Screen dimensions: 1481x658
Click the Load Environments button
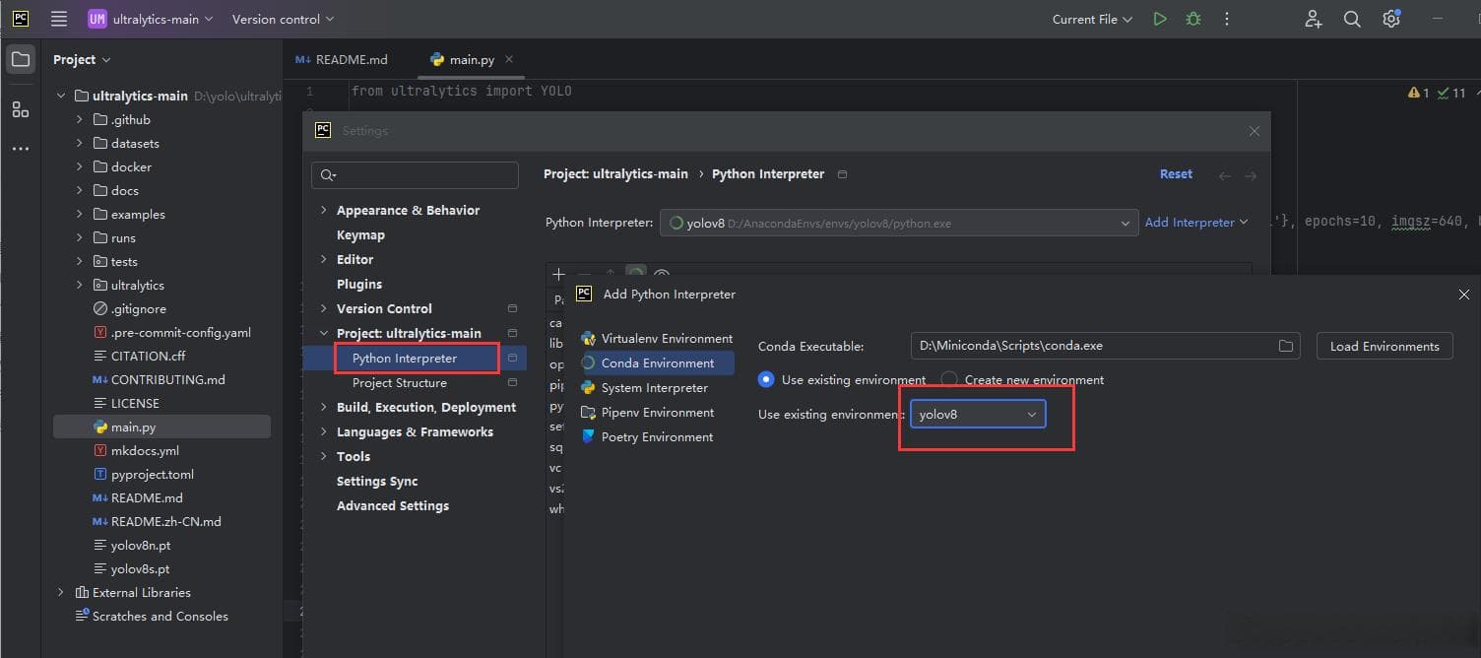coord(1384,346)
